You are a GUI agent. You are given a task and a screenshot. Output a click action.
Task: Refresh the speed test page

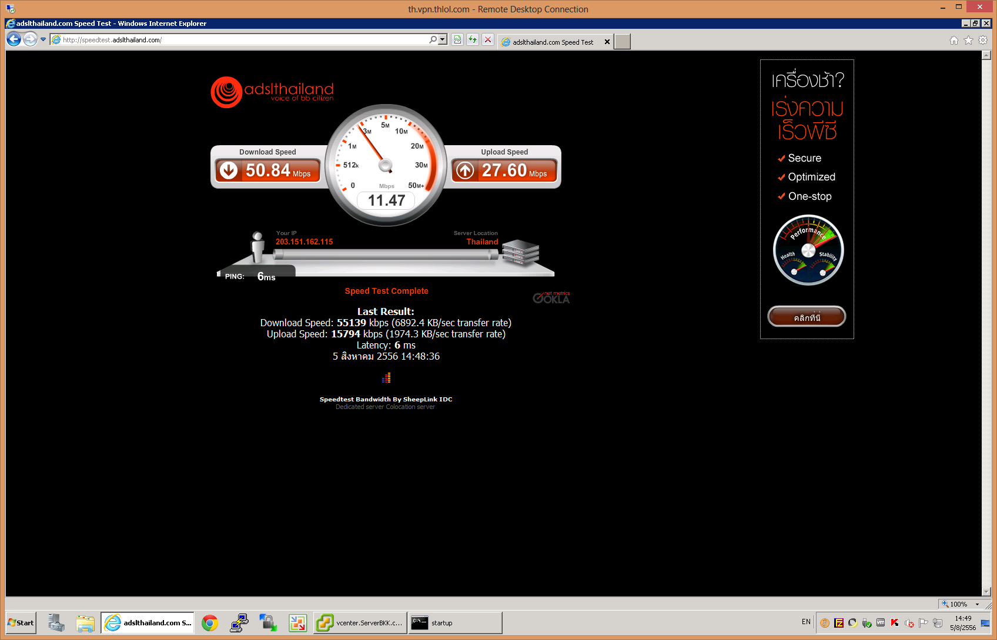[x=473, y=40]
